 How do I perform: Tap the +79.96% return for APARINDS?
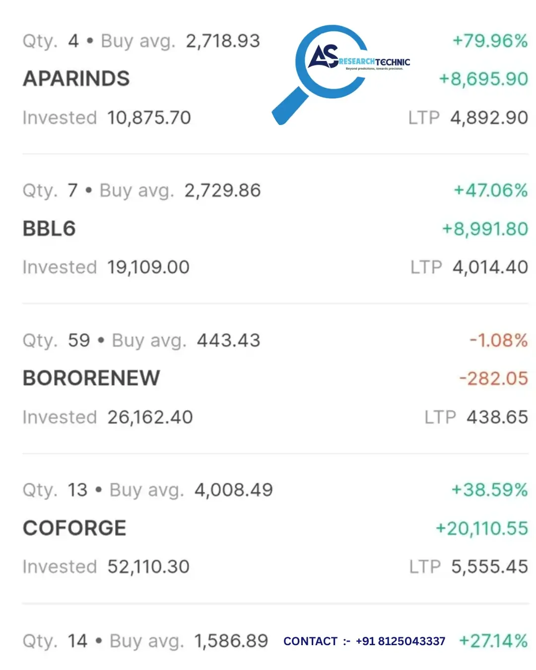pyautogui.click(x=490, y=41)
